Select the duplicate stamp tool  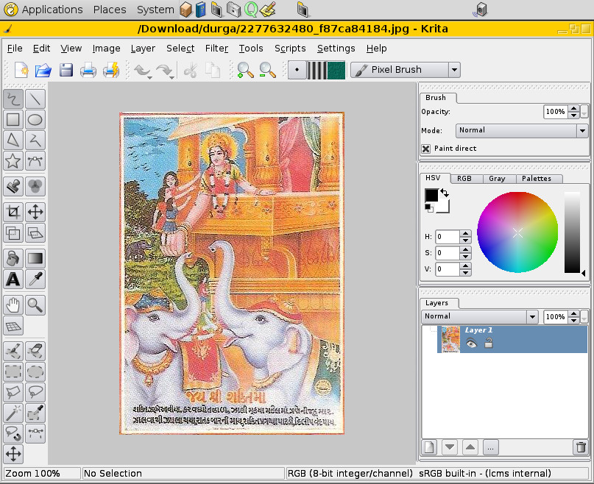(13, 186)
